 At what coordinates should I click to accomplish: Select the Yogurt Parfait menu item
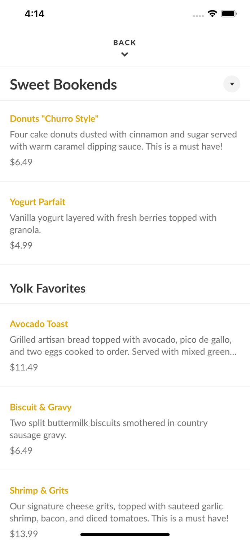(x=38, y=202)
